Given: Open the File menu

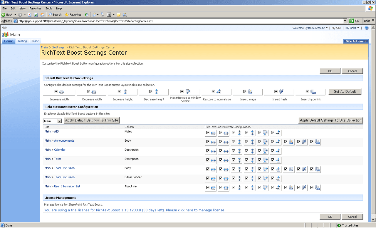Looking at the screenshot, I should click(x=4, y=9).
